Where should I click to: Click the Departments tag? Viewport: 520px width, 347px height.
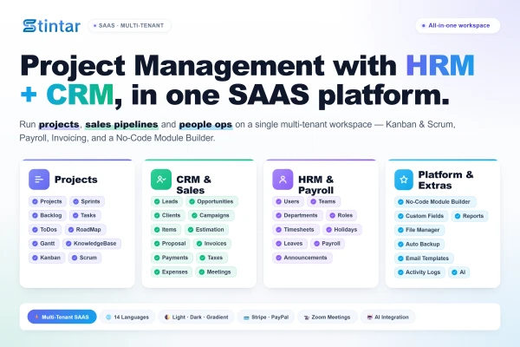coord(297,215)
